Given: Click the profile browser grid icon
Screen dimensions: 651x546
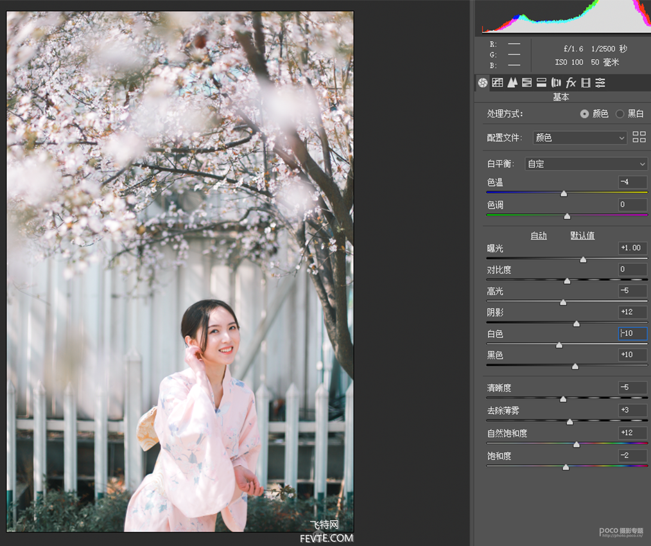Looking at the screenshot, I should click(639, 137).
